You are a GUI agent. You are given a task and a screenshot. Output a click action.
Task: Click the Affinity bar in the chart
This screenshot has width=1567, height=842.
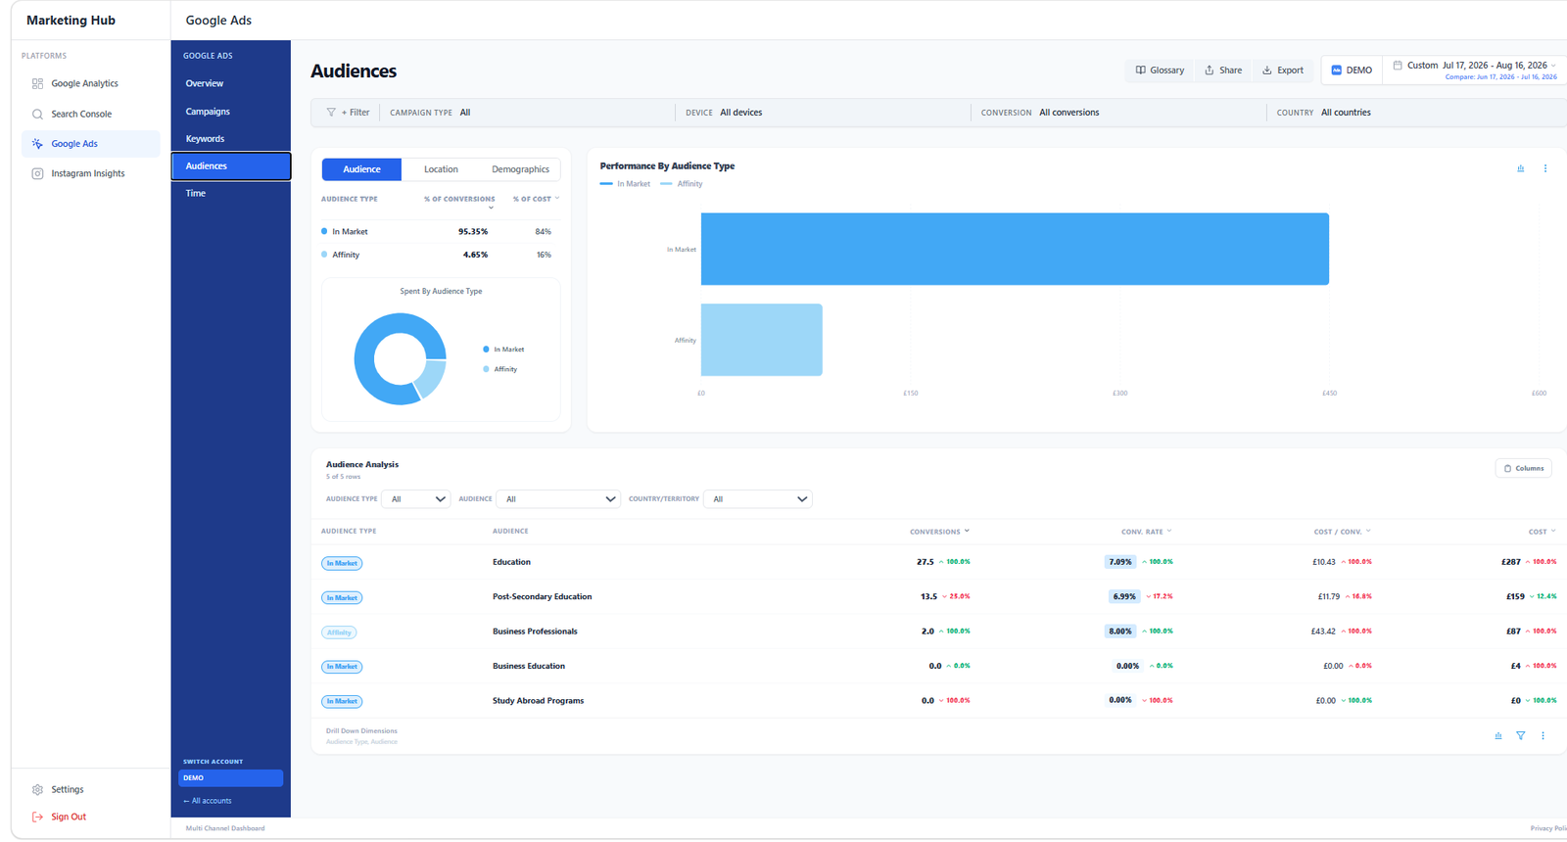click(762, 340)
